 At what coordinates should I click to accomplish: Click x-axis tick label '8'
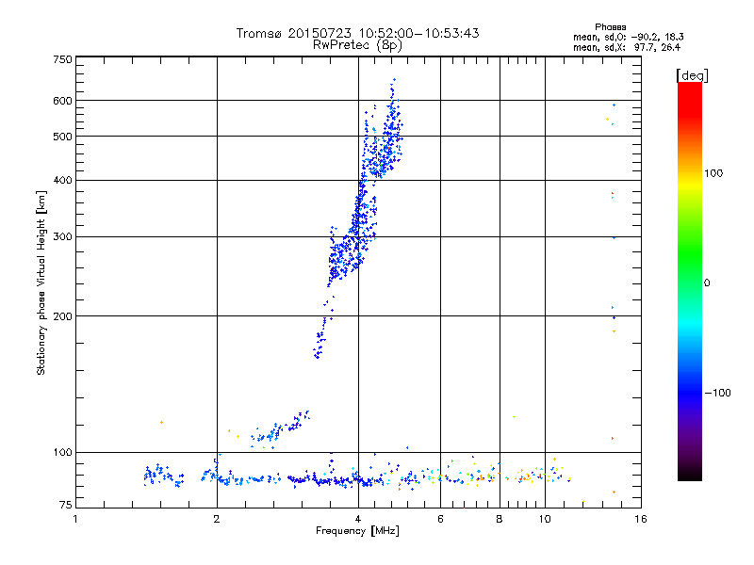(500, 519)
